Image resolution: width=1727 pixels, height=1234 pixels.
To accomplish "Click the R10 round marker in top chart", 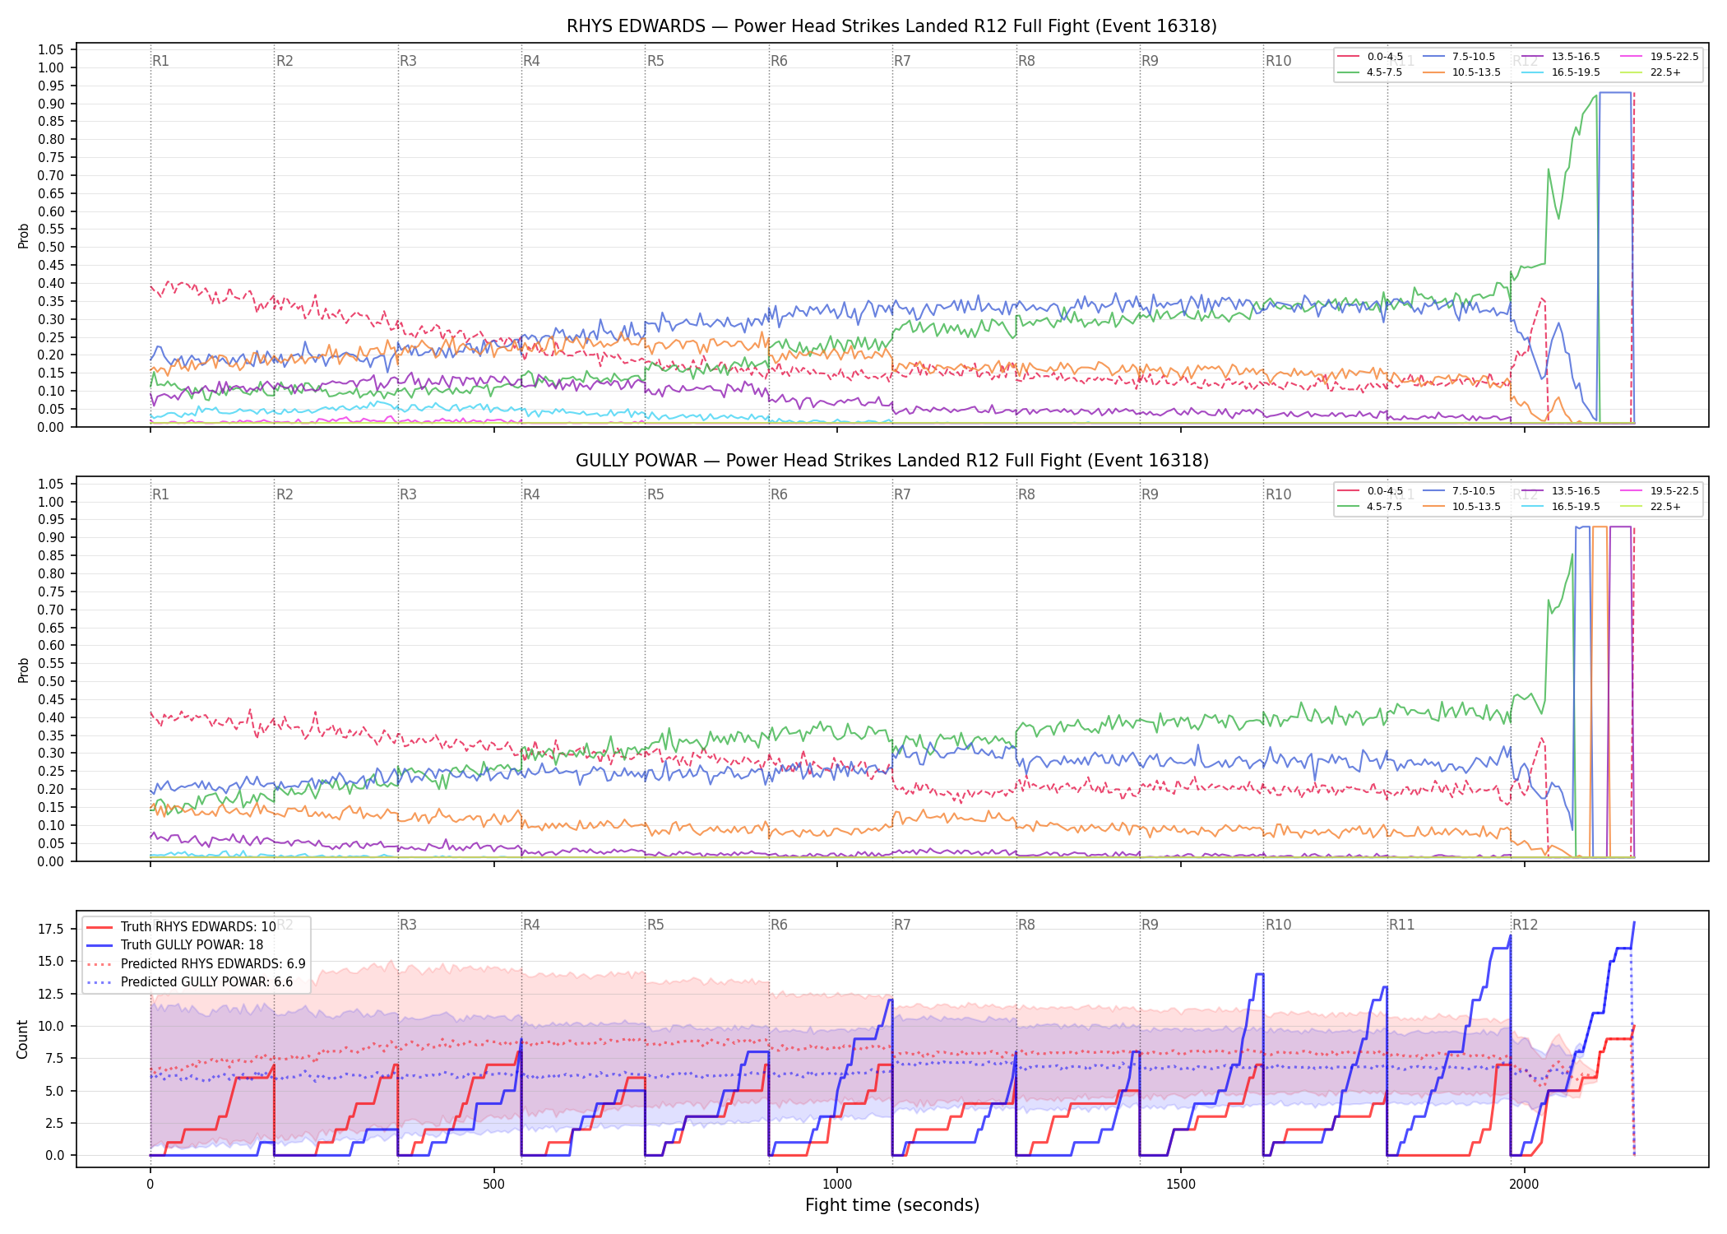I will click(1278, 61).
